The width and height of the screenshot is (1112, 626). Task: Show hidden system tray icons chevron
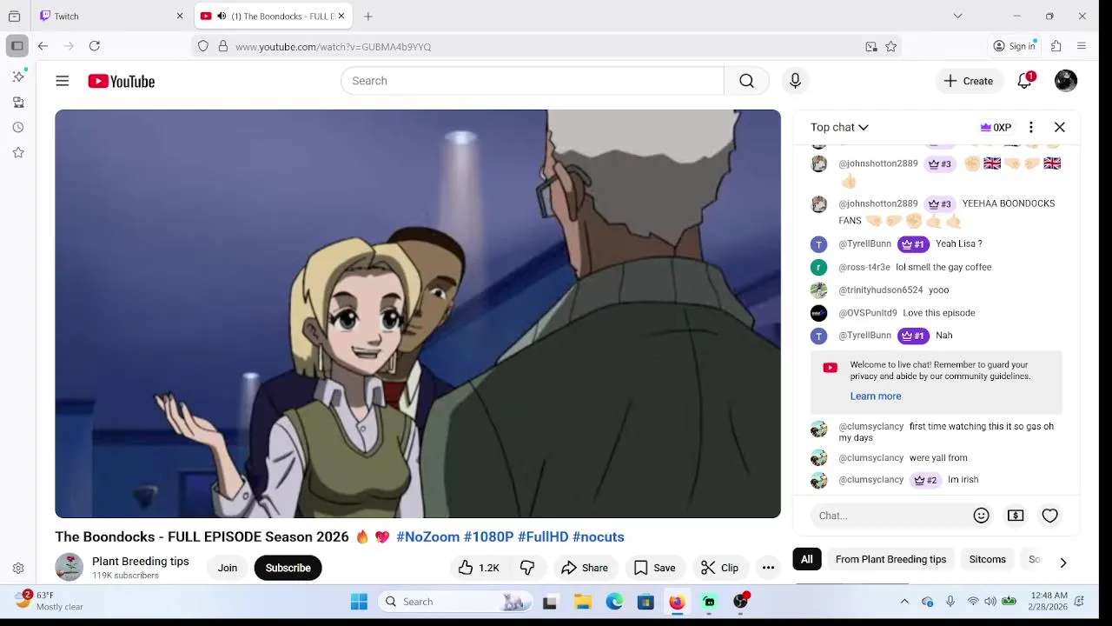click(904, 602)
